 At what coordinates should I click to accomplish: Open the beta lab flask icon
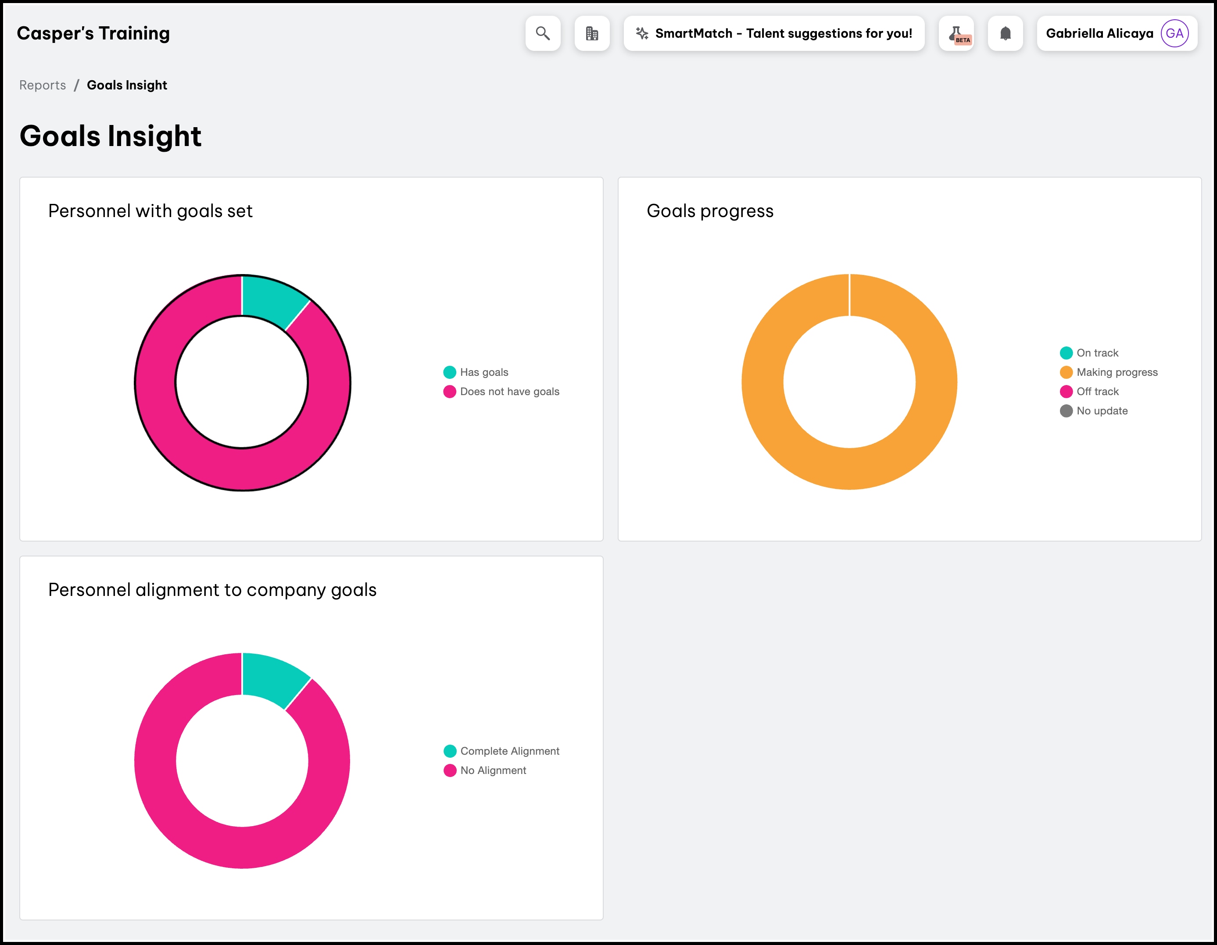pyautogui.click(x=956, y=33)
